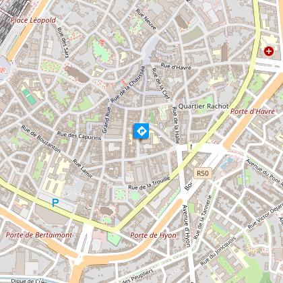Image resolution: width=283 pixels, height=283 pixels.
Task: Click the blue parking P icon
Action: pos(55,203)
